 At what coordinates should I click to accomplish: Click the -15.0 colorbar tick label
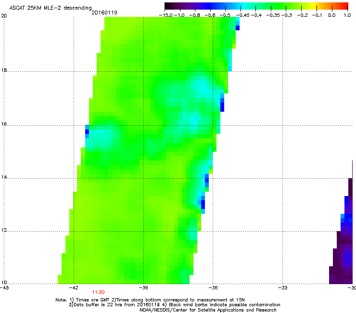pyautogui.click(x=165, y=15)
